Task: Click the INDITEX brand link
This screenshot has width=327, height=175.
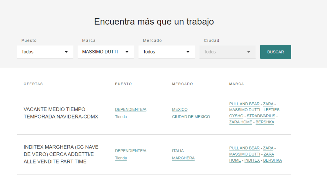Action: [252, 160]
